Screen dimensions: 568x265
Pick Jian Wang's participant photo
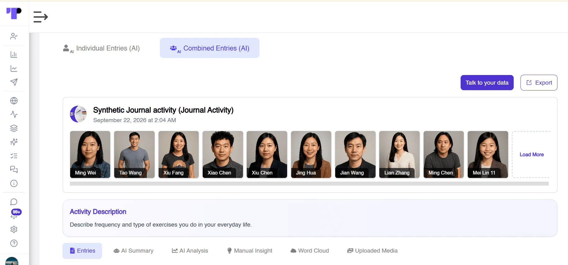point(355,154)
